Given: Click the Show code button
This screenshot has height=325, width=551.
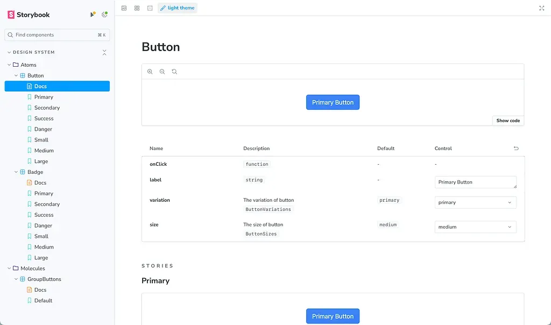Looking at the screenshot, I should (x=507, y=121).
